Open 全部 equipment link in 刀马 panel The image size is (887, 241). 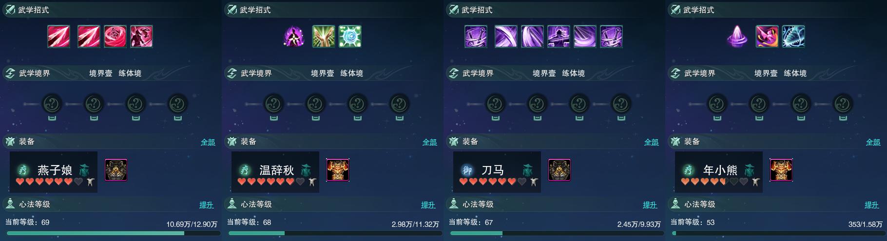pyautogui.click(x=651, y=142)
